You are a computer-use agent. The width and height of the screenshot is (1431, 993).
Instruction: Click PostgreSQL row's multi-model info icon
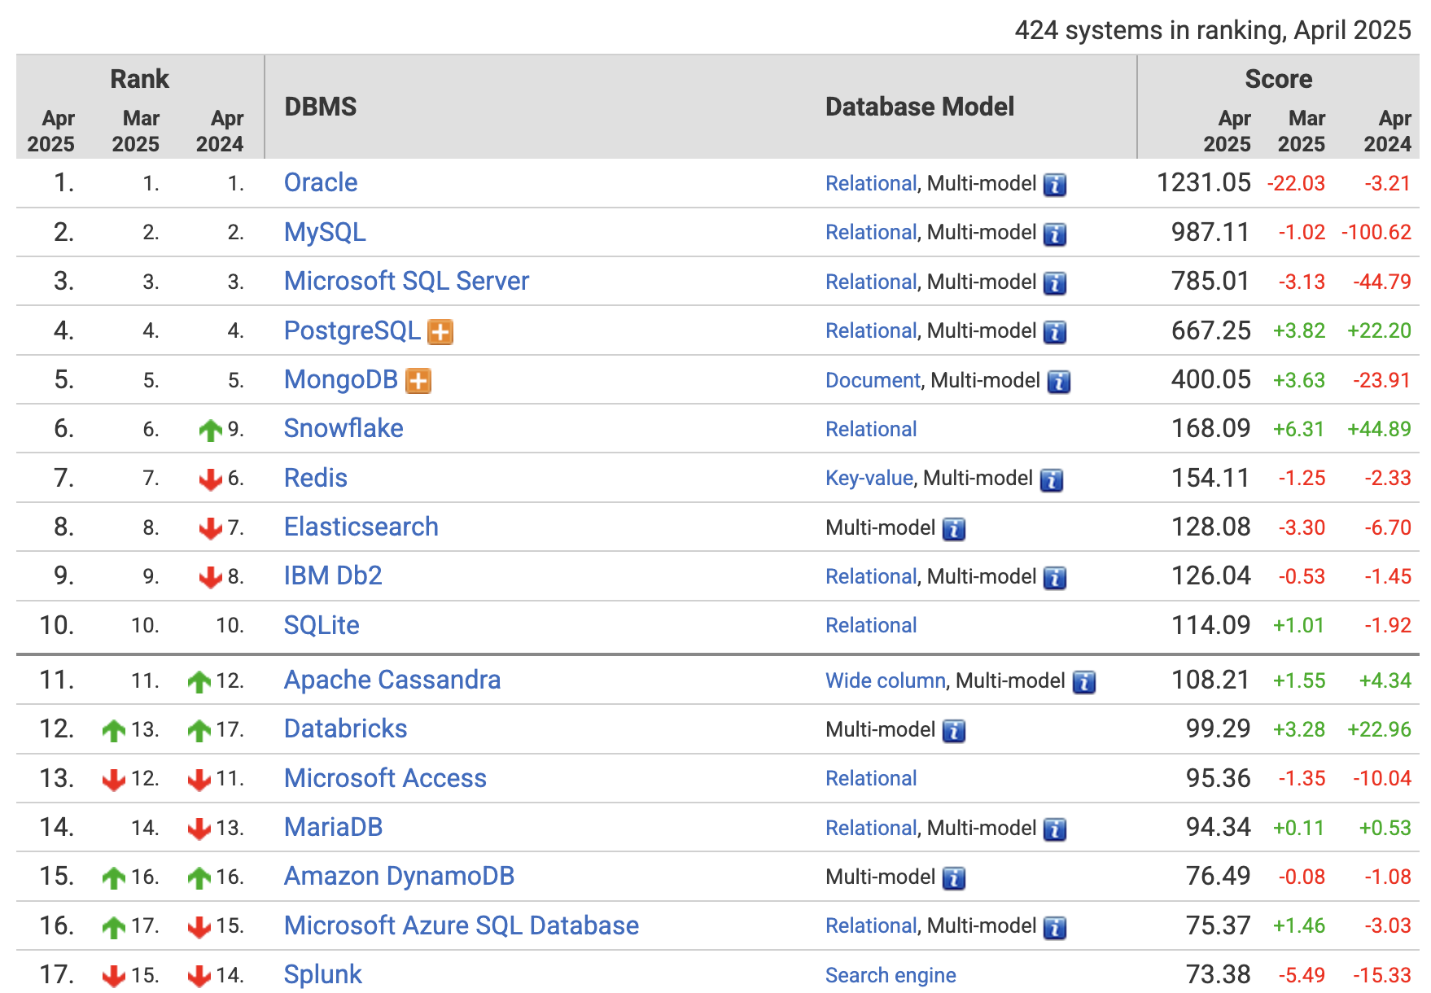click(1055, 332)
